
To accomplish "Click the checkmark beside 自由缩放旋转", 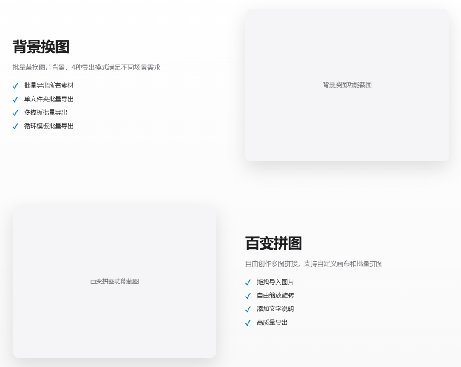I will click(248, 296).
